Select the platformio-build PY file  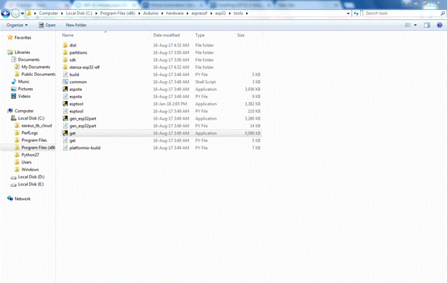coord(161,148)
